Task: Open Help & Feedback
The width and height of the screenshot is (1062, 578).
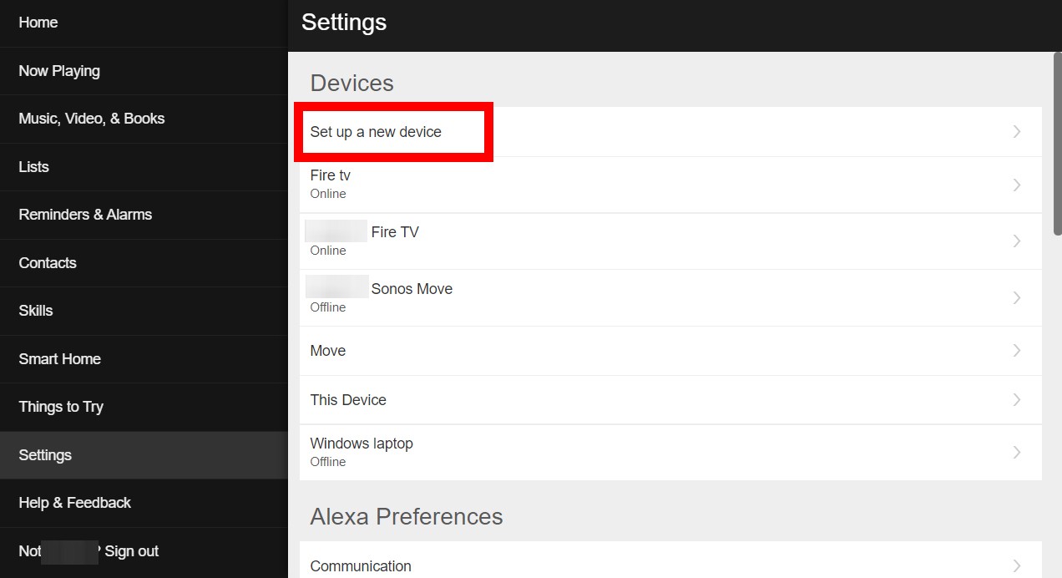Action: tap(75, 503)
